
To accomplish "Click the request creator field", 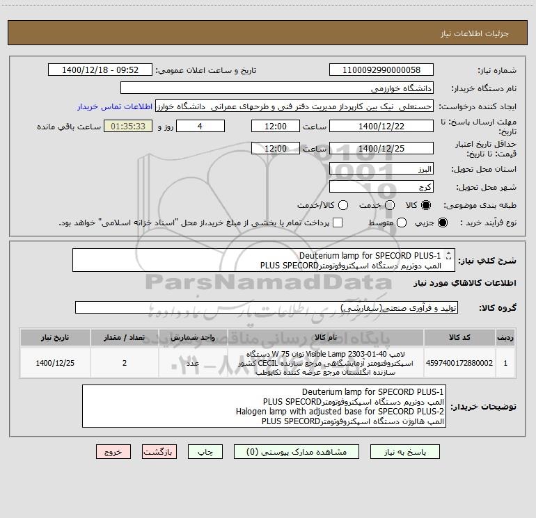I will click(x=294, y=106).
